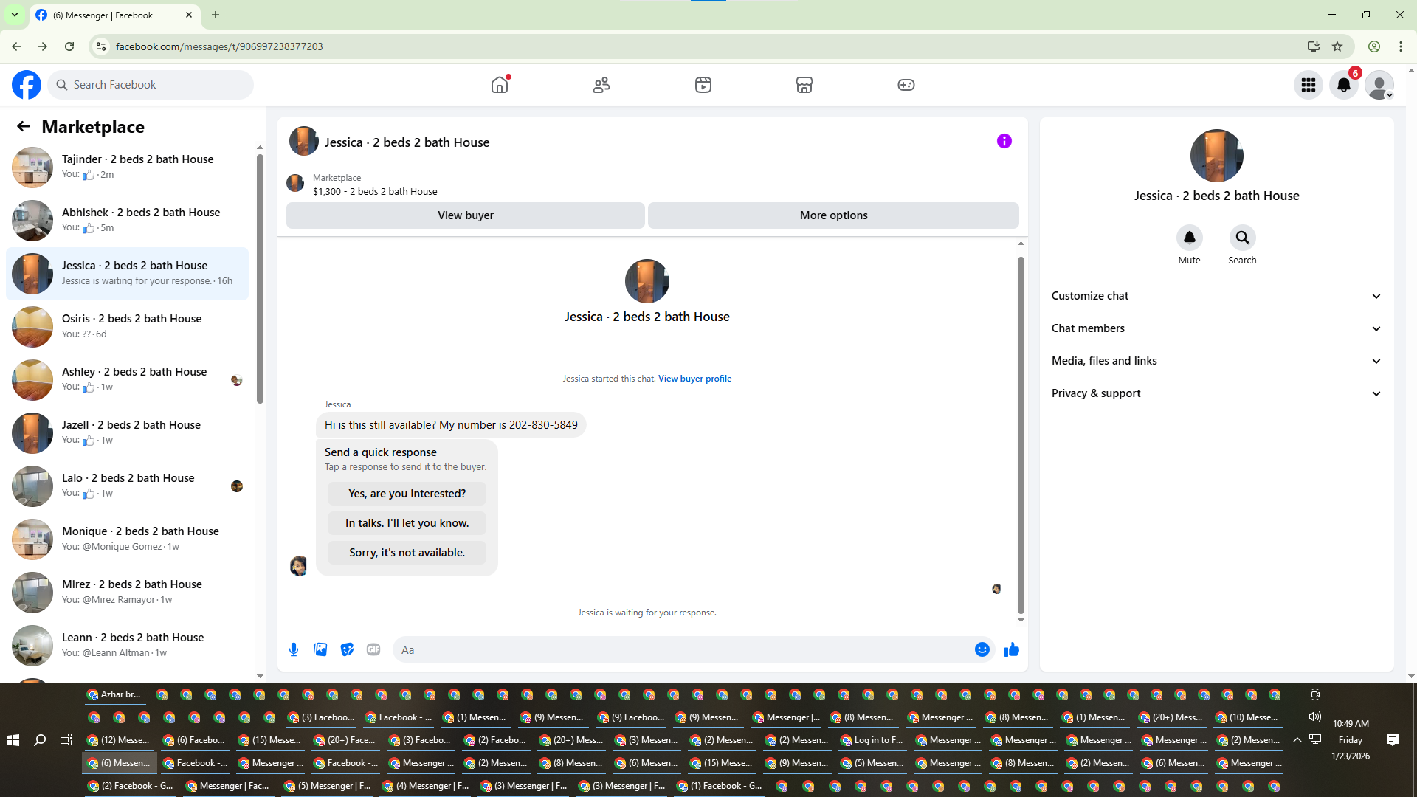Click the voice clip microphone icon
The image size is (1417, 797).
point(294,649)
